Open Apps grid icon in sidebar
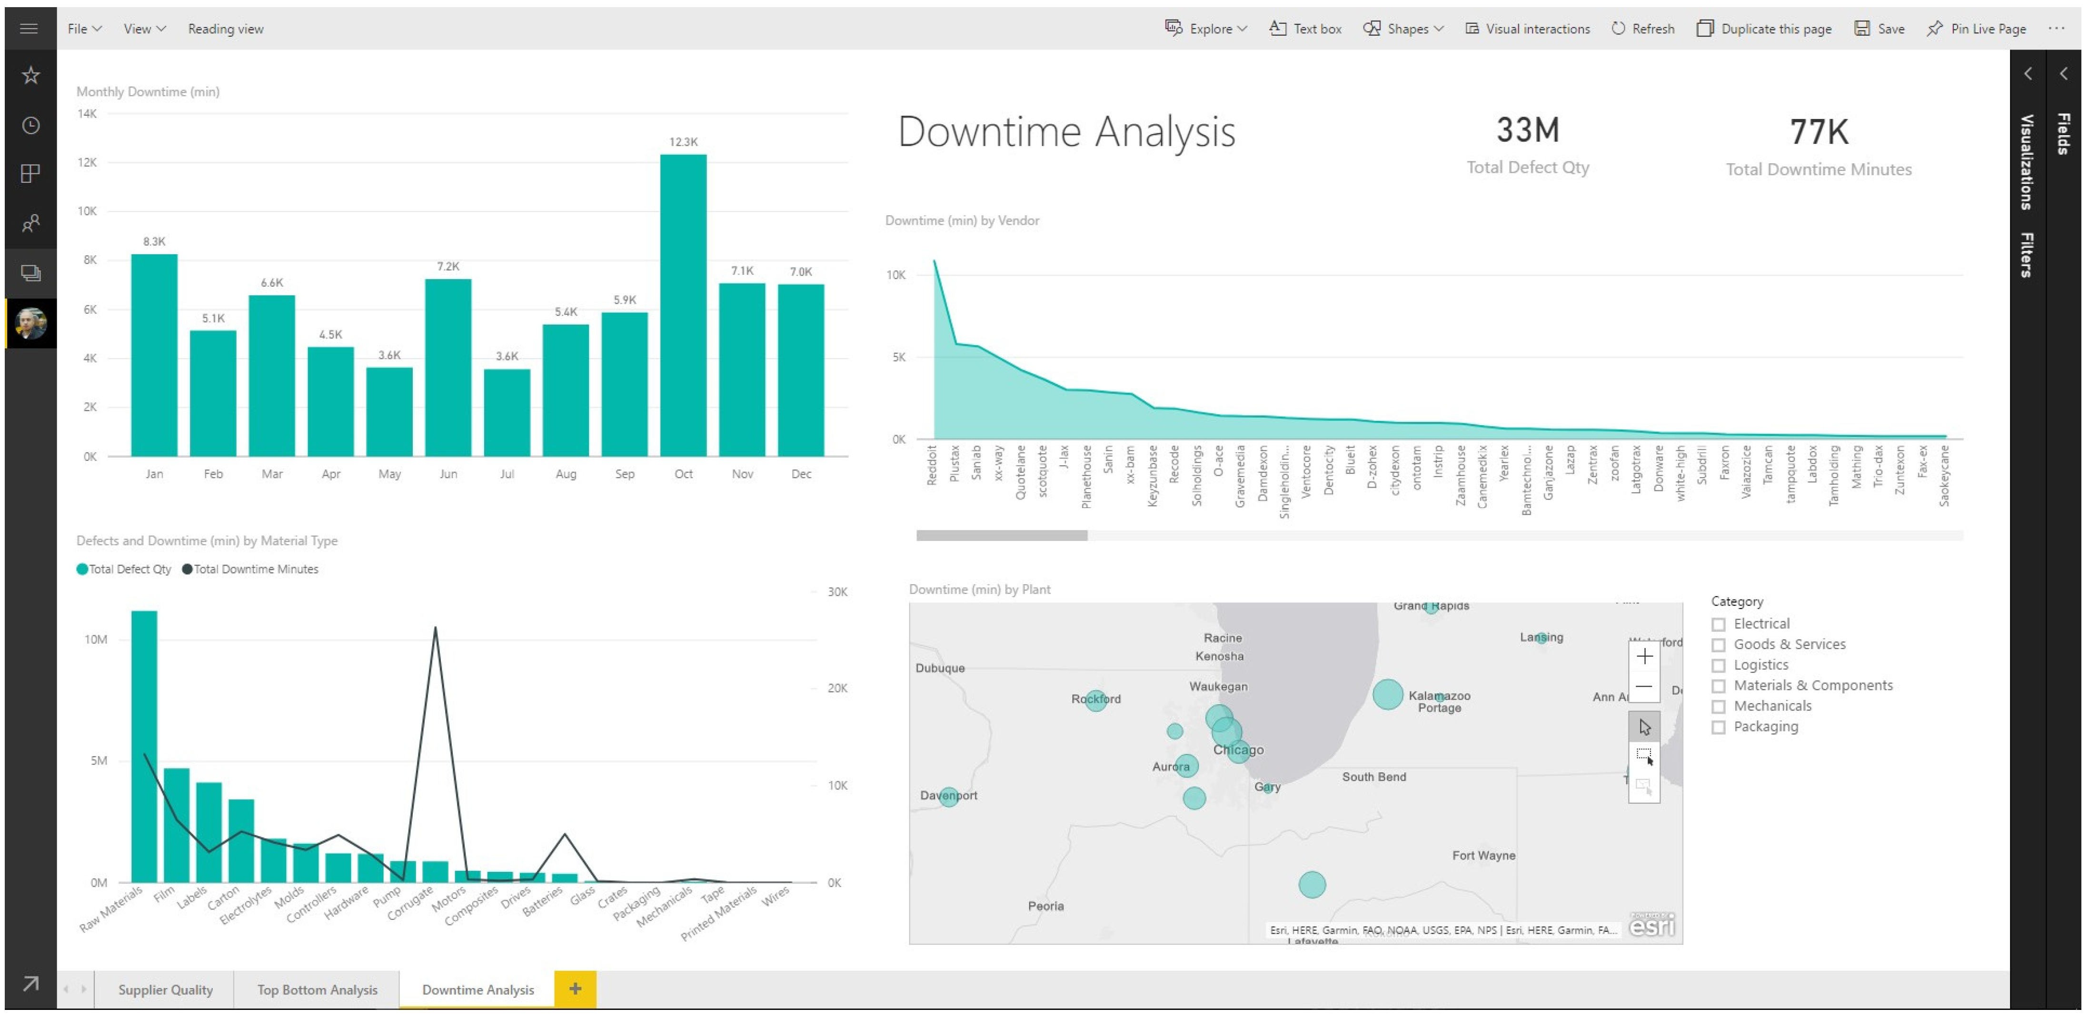This screenshot has height=1018, width=2089. pos(31,174)
